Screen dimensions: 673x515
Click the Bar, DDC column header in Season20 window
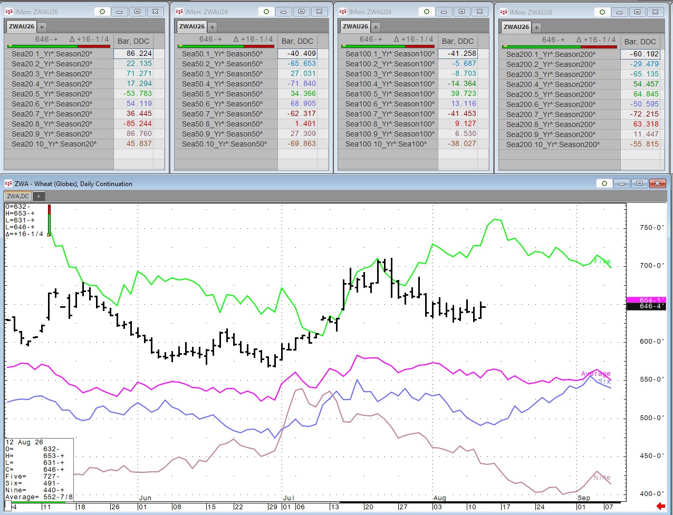point(133,41)
